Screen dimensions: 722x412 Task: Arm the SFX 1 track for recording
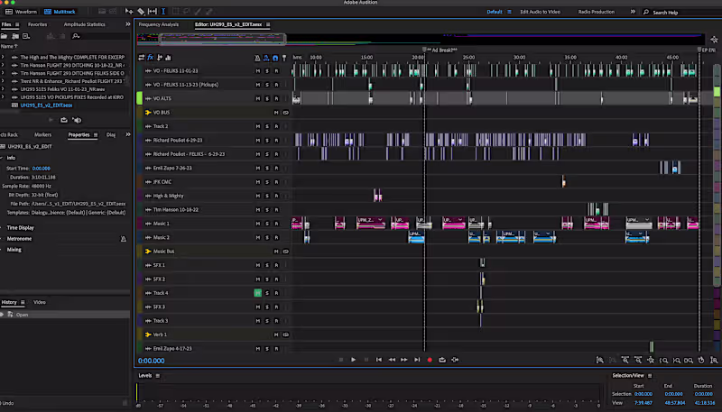pos(275,265)
